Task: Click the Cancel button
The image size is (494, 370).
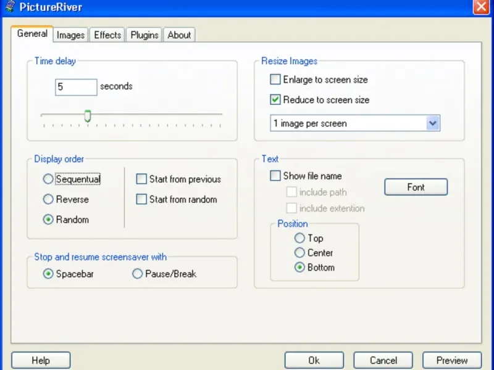Action: tap(383, 360)
